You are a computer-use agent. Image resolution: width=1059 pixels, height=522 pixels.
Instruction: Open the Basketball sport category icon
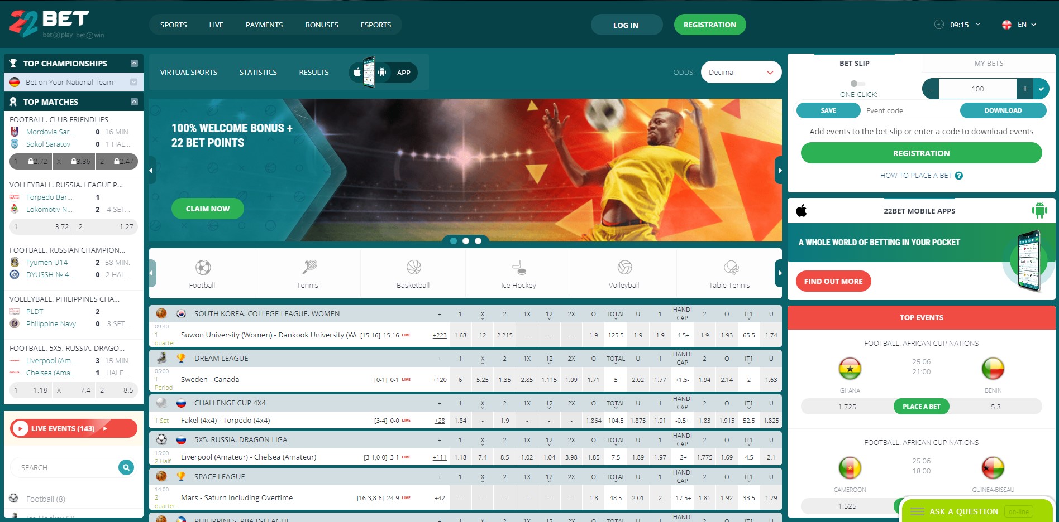(x=414, y=268)
